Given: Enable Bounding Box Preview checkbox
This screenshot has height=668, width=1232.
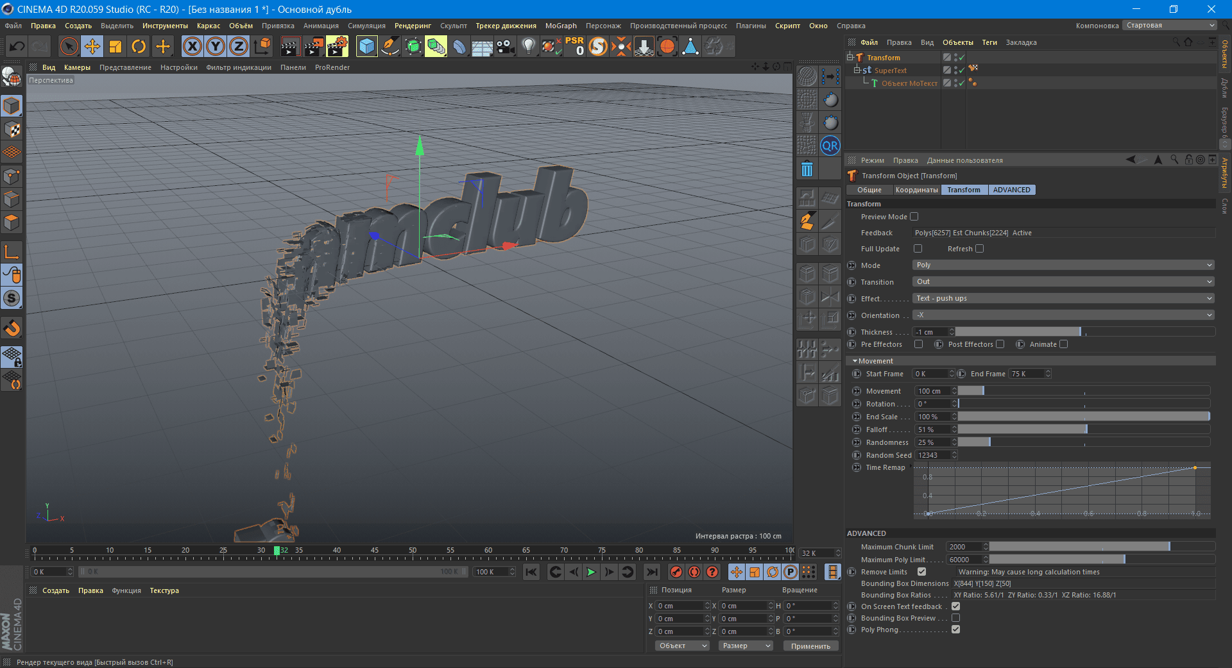Looking at the screenshot, I should 956,618.
